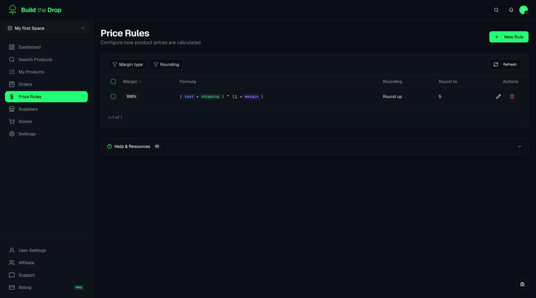Click the Round to column header
Viewport: 536px width, 298px height.
coord(448,82)
